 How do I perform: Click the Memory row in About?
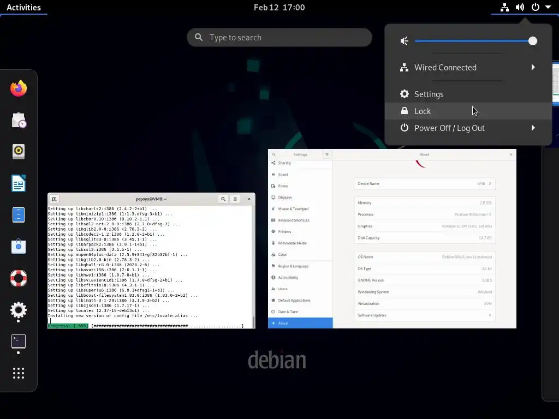(425, 203)
